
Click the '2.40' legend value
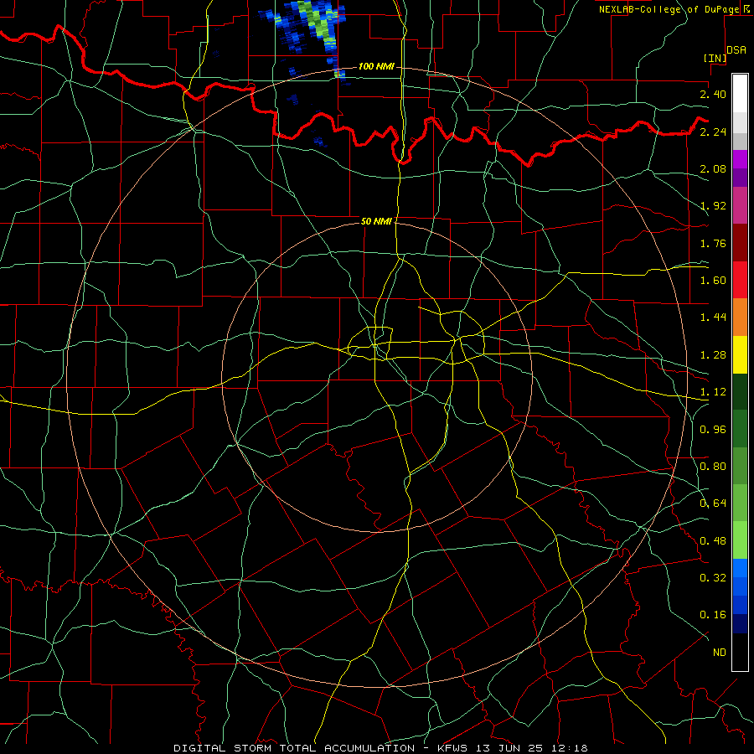(x=713, y=94)
